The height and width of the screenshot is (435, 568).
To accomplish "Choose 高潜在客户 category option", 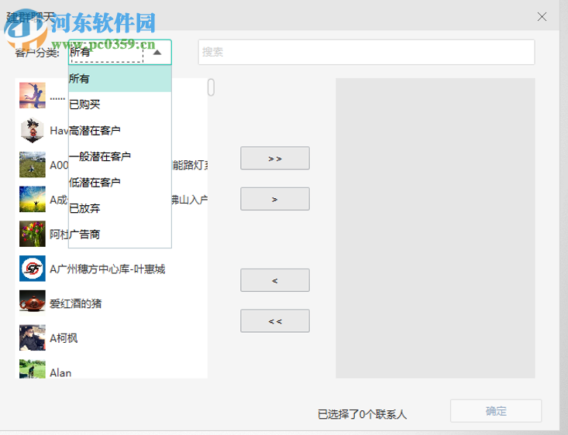I will click(120, 131).
